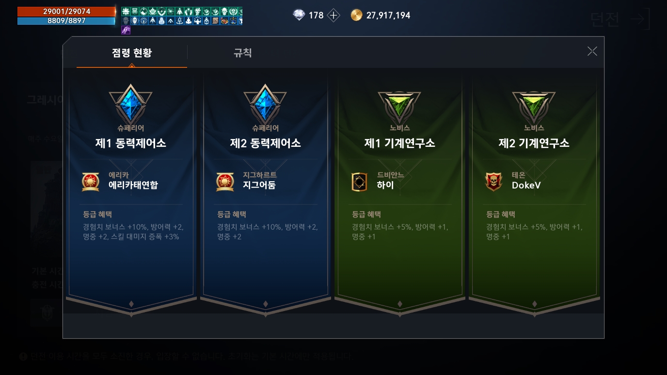Click the 제1 기계연구소 green triangle emblem
This screenshot has width=667, height=375.
click(x=399, y=106)
